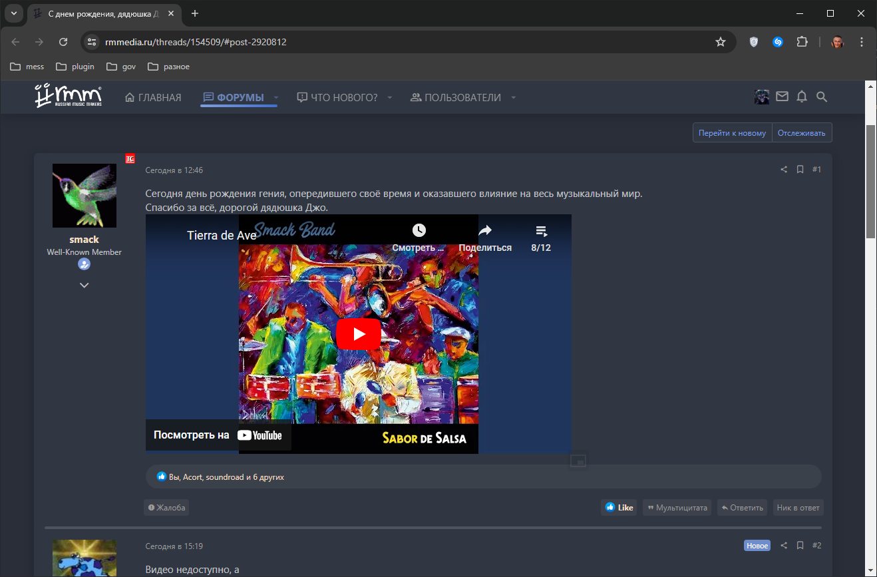Share the YouTube video via arrow icon
This screenshot has width=877, height=577.
pyautogui.click(x=485, y=230)
